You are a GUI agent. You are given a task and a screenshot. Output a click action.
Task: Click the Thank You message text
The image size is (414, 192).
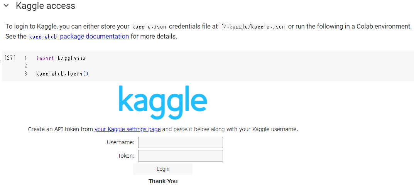point(163,181)
